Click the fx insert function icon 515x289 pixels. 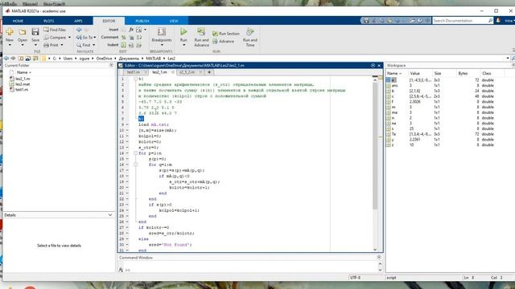pos(131,30)
